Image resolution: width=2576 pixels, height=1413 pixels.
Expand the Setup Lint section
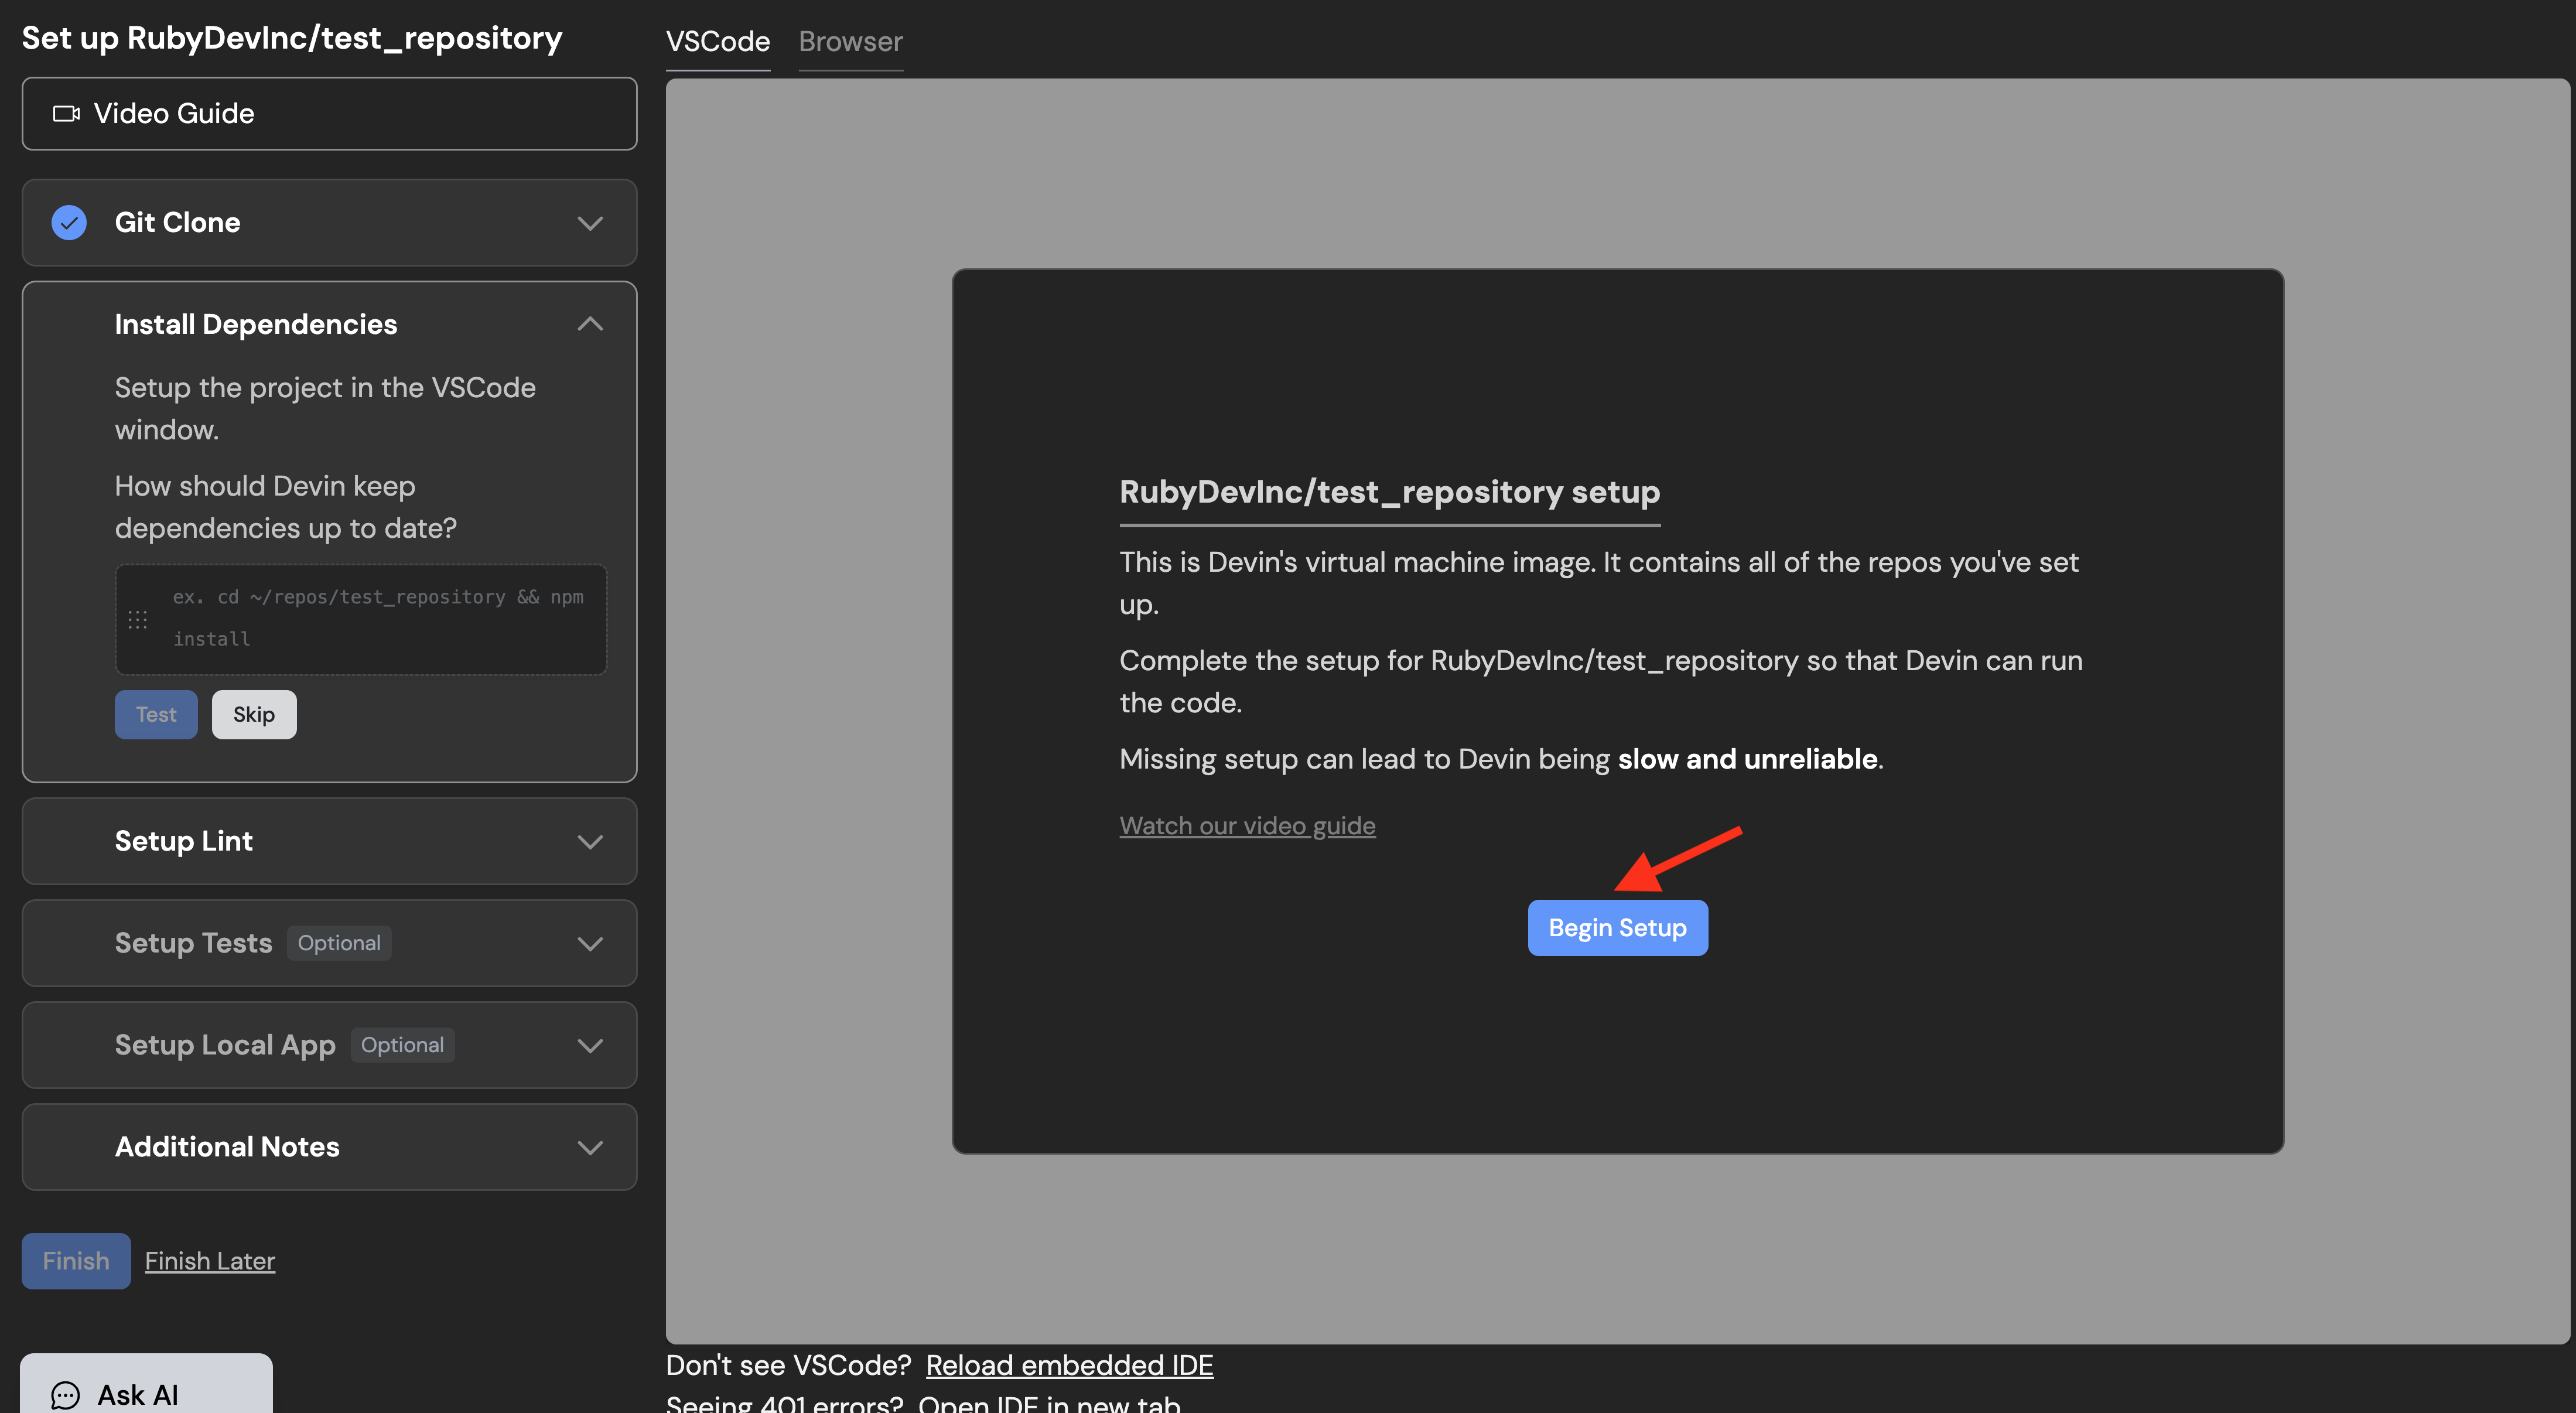[590, 841]
